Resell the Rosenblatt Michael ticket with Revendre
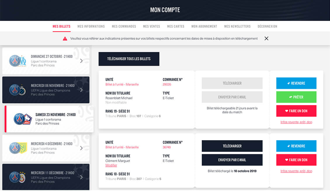Viewport: 330px width, 191px height. [x=296, y=83]
